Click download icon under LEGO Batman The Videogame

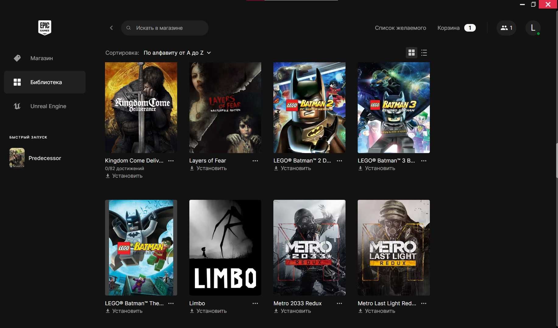point(107,311)
